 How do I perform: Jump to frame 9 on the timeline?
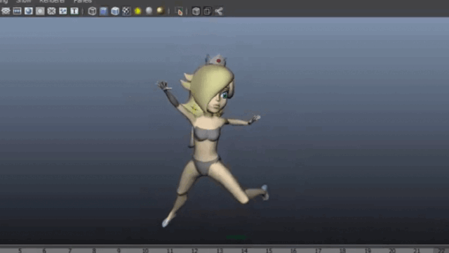click(119, 250)
